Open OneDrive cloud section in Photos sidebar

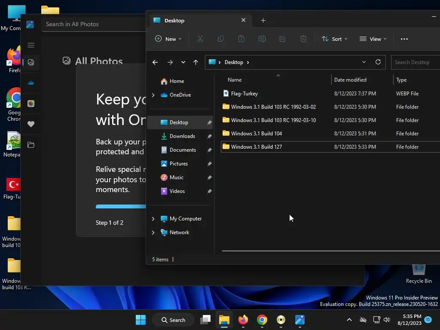click(x=31, y=83)
